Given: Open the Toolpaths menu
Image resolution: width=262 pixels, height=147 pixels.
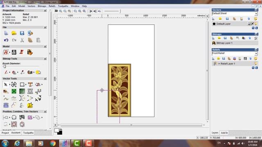Looking at the screenshot, I should coord(63,6).
